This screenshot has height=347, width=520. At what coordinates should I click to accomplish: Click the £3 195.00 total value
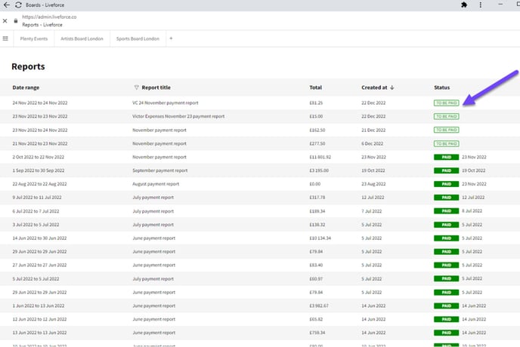pyautogui.click(x=319, y=170)
